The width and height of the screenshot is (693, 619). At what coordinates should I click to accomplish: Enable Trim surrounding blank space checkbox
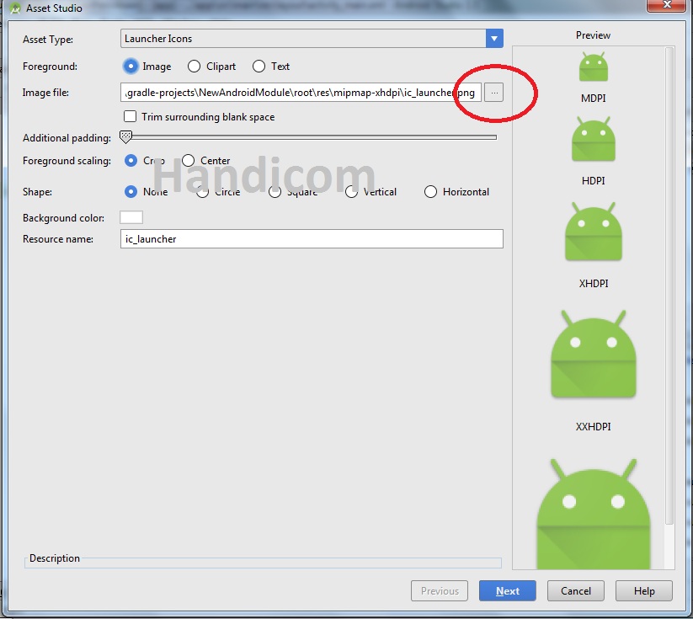click(130, 117)
